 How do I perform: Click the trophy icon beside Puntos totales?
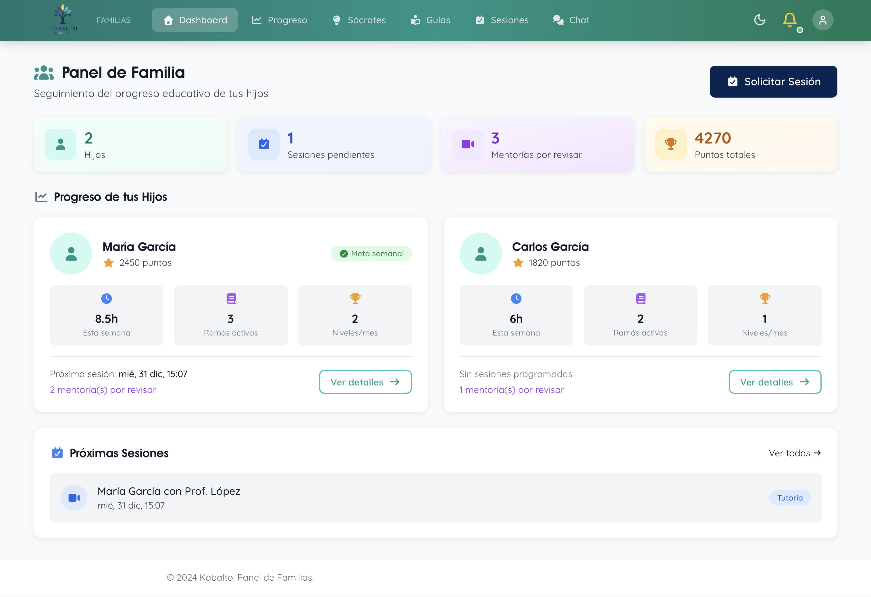(670, 144)
